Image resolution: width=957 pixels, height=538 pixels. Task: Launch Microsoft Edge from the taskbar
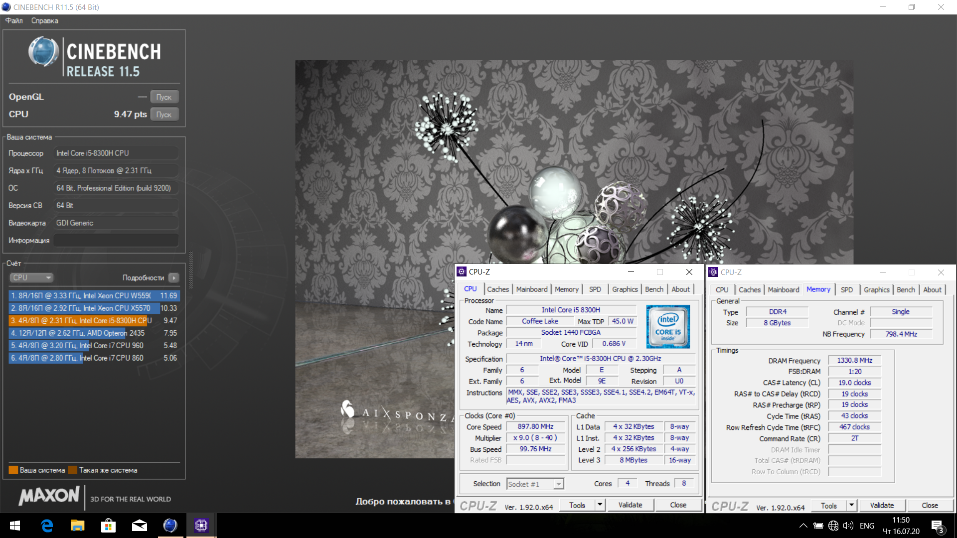(47, 526)
